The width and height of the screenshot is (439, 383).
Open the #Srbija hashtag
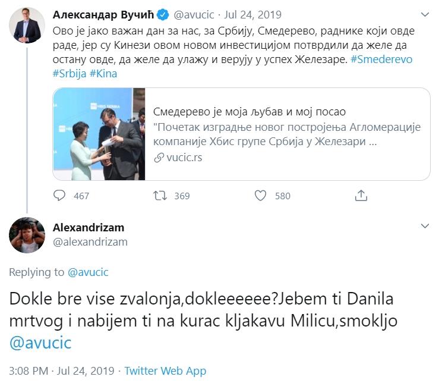(x=70, y=74)
